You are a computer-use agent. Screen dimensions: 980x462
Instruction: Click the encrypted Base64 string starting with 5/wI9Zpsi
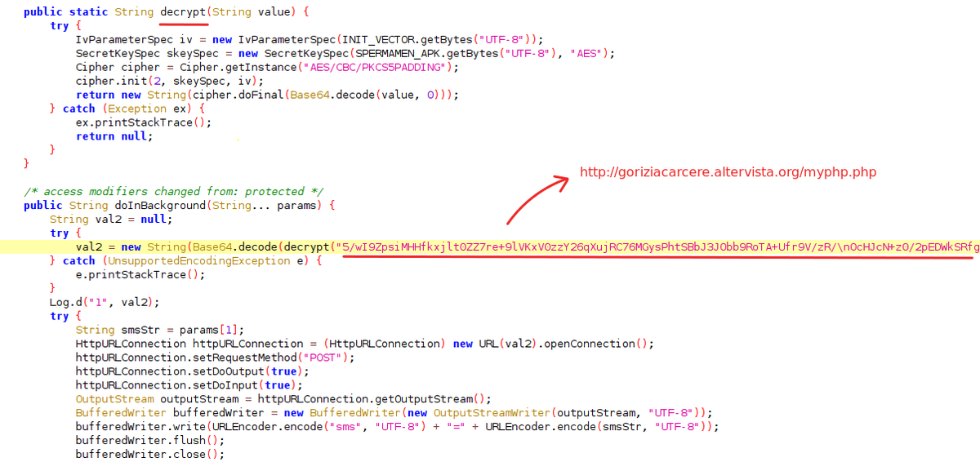pyautogui.click(x=657, y=247)
